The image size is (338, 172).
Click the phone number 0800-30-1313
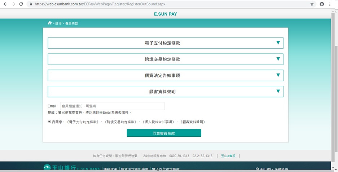(x=179, y=156)
